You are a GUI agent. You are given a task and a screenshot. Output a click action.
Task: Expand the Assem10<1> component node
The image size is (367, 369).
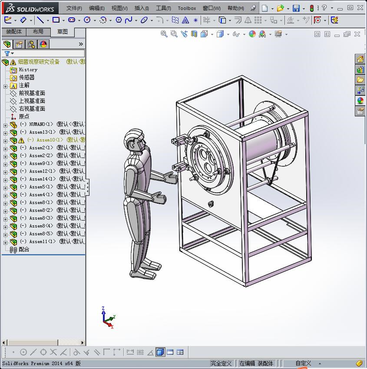(x=5, y=141)
